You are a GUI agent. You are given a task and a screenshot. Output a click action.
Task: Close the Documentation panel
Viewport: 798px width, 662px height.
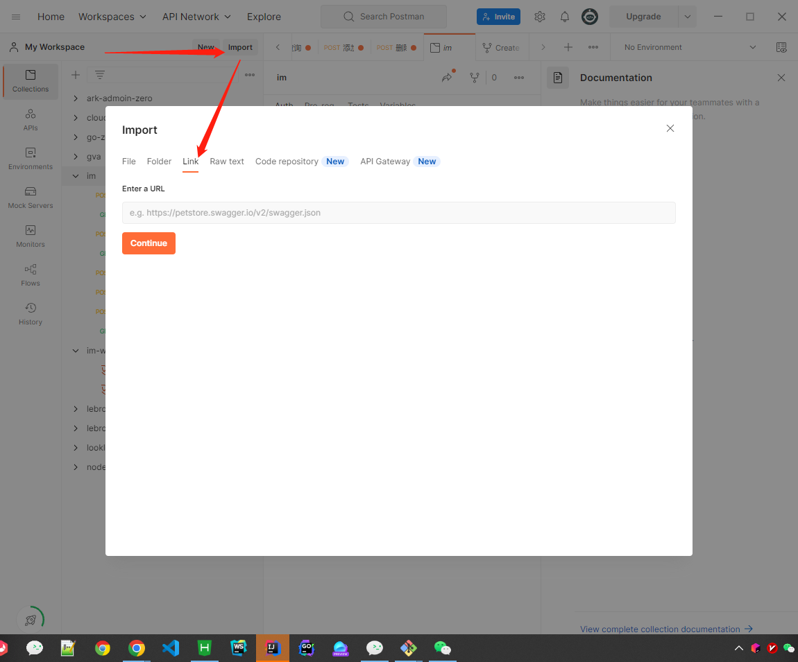(x=781, y=78)
